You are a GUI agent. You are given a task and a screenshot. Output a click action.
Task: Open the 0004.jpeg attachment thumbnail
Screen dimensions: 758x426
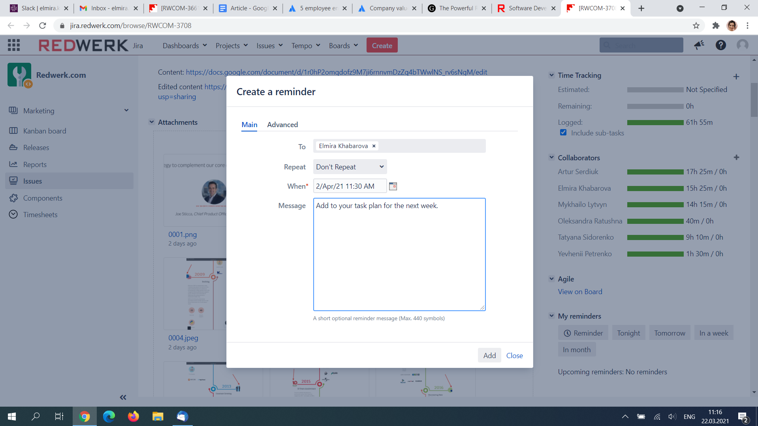point(195,294)
